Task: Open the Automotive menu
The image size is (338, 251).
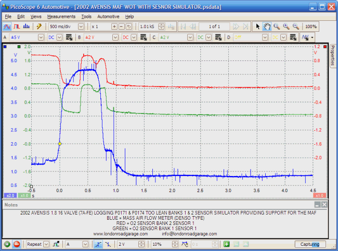Action: tap(108, 16)
